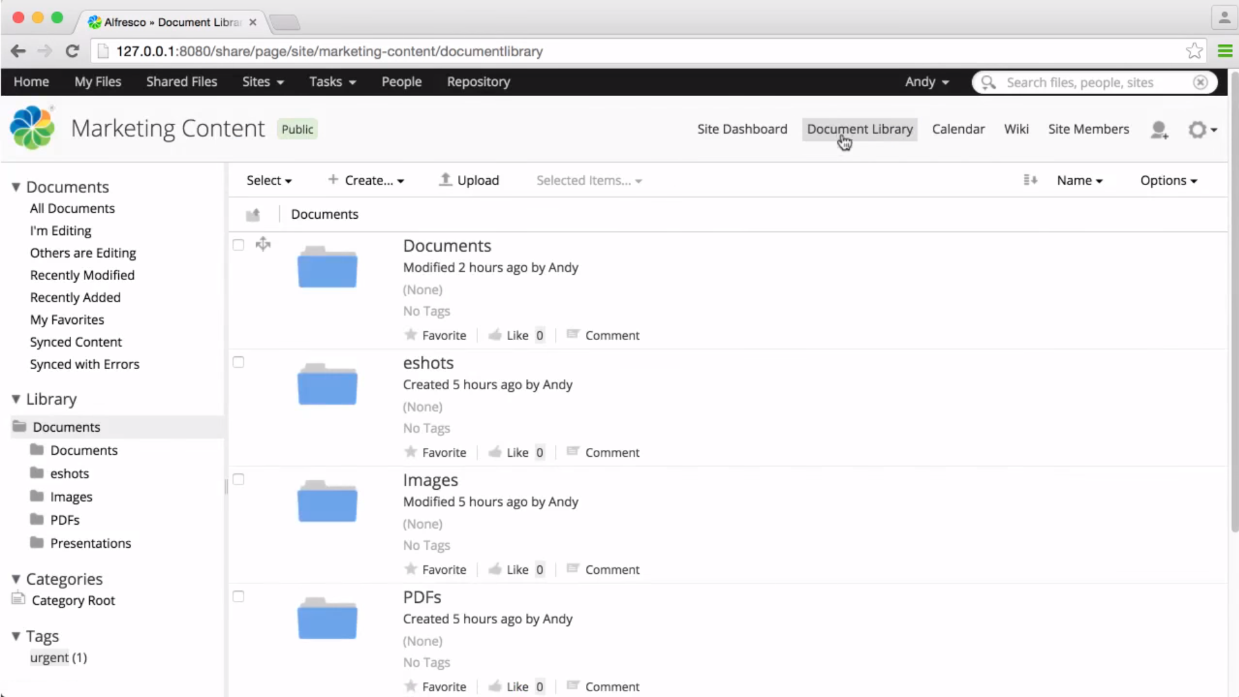Click the Images folder icon in list

(327, 501)
